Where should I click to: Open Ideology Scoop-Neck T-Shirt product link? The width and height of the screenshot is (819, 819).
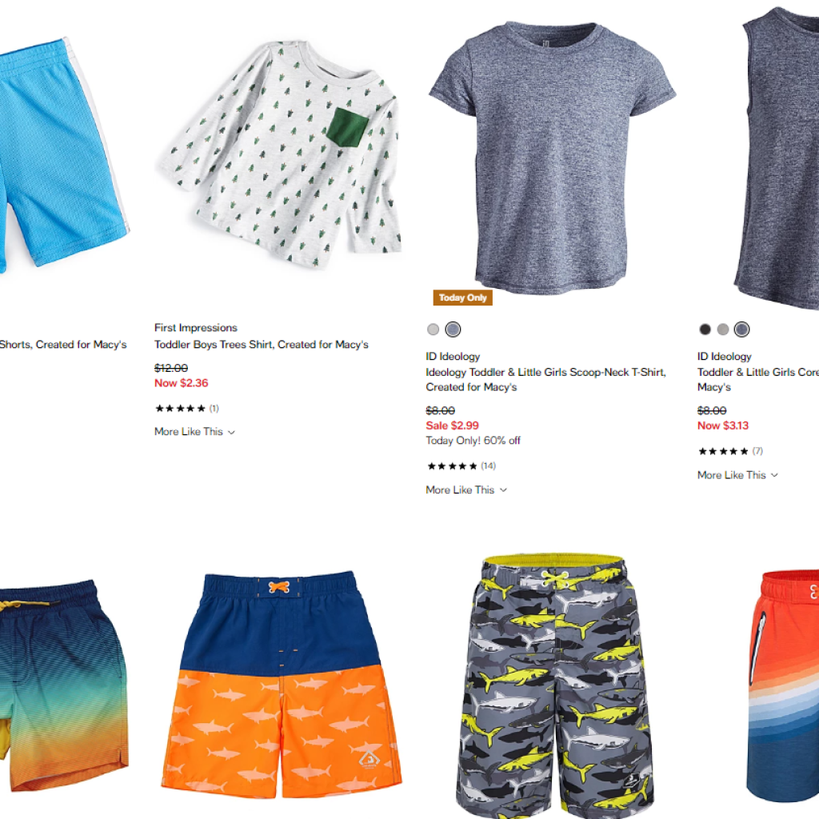[x=545, y=380]
